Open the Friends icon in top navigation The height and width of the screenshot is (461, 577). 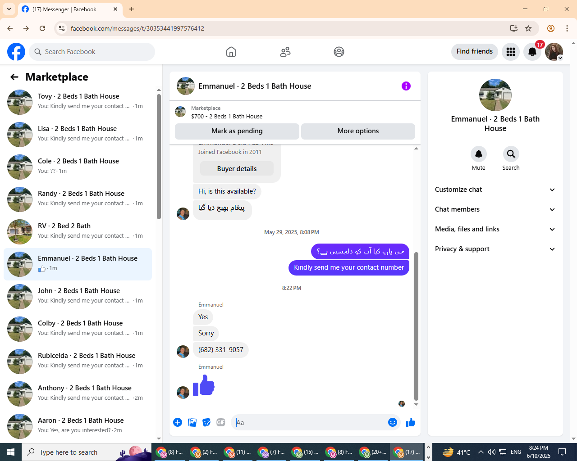point(285,52)
